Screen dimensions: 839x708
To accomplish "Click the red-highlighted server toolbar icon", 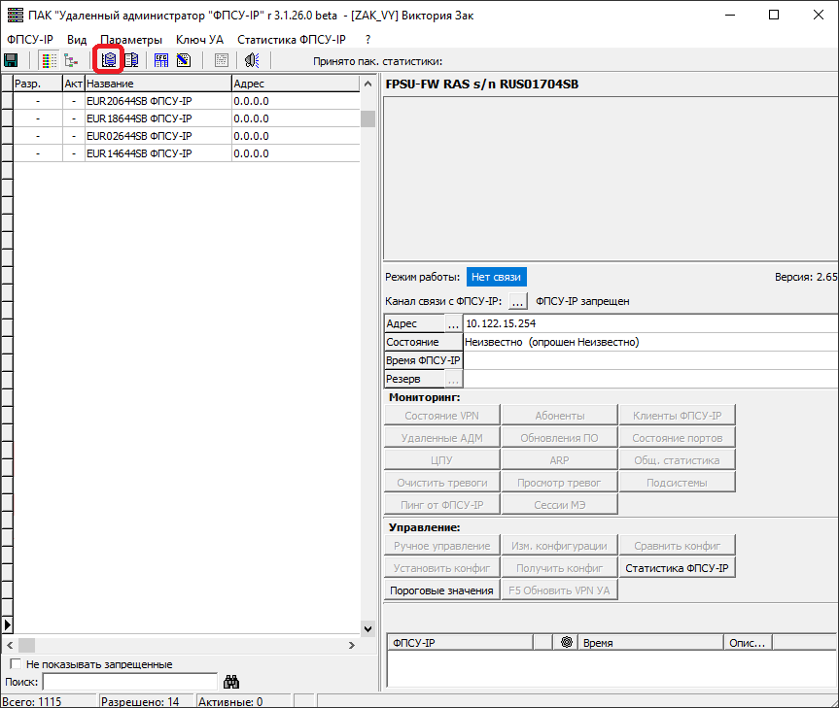I will coord(109,60).
